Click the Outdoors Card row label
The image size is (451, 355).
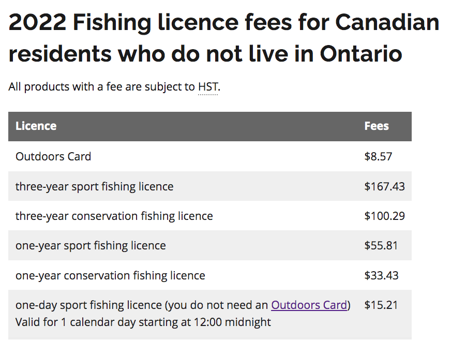coord(53,156)
